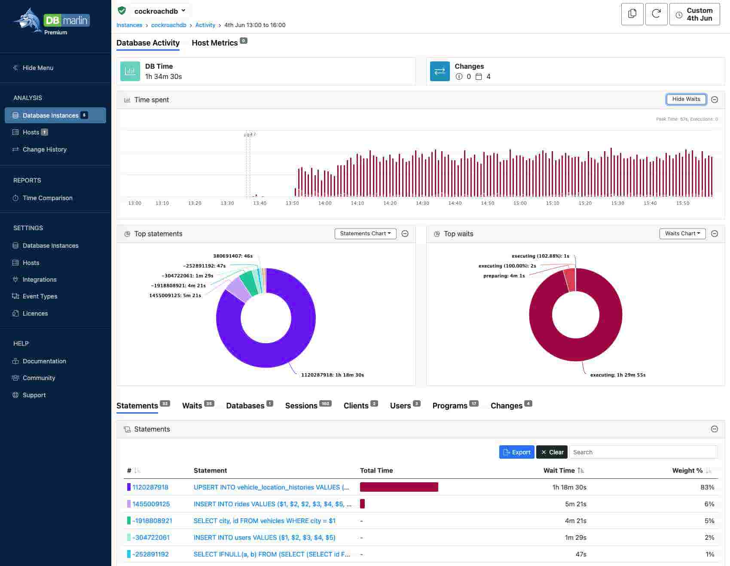Click the refresh icon button

tap(656, 14)
